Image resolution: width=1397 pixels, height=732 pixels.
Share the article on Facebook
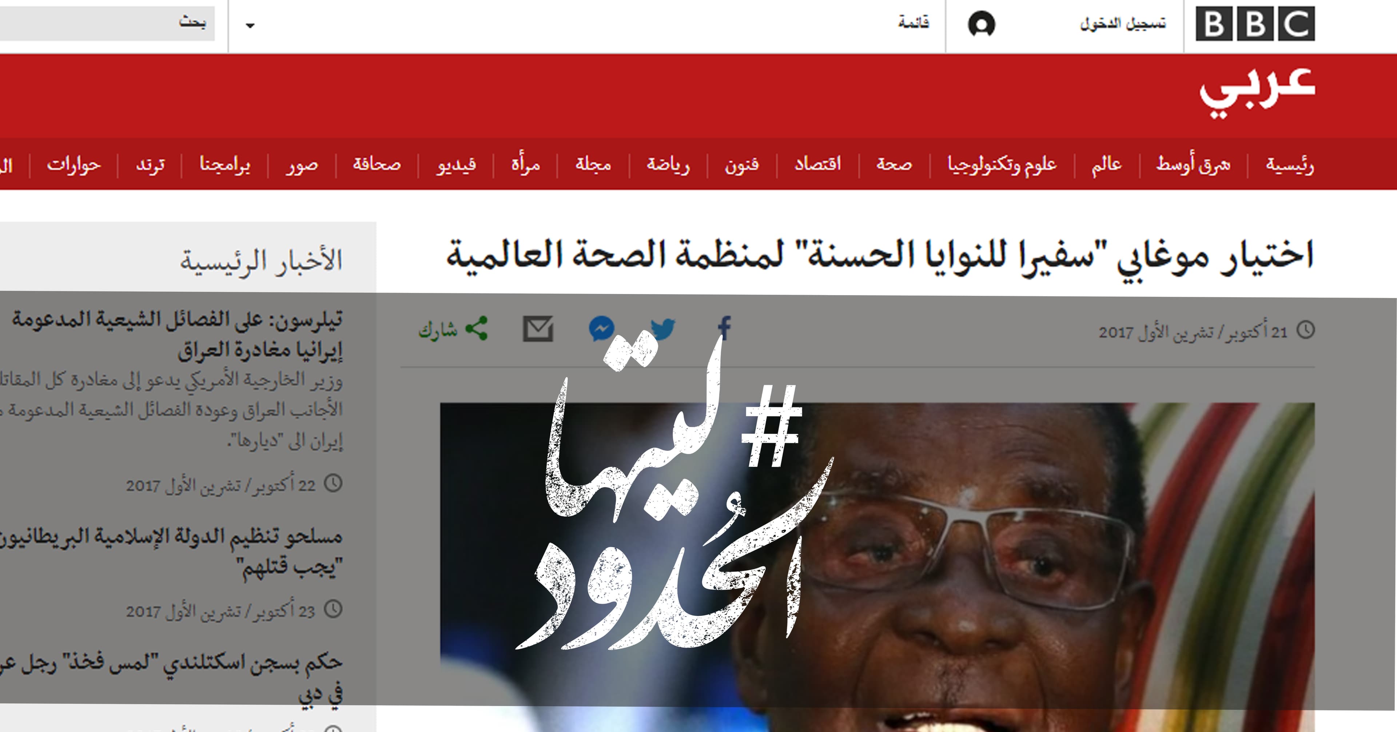tap(725, 329)
